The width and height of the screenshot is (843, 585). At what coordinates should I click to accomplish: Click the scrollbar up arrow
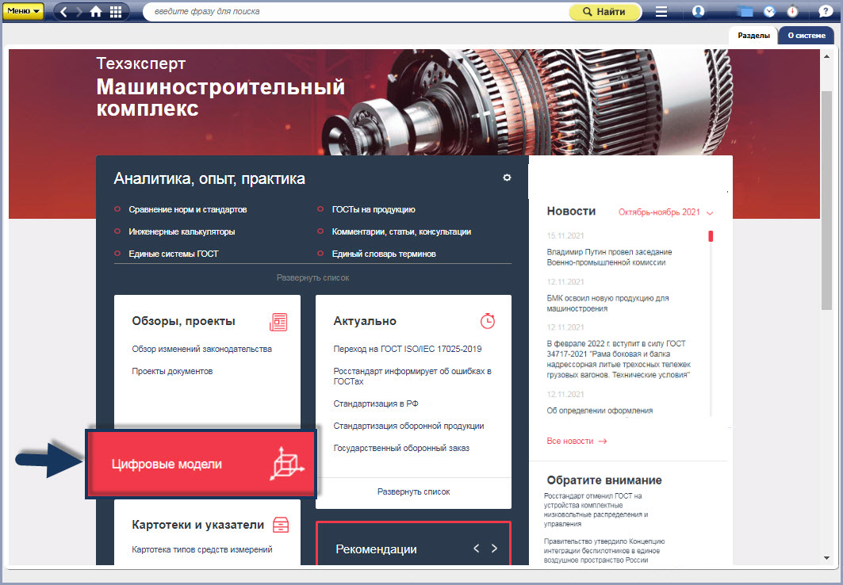(827, 55)
